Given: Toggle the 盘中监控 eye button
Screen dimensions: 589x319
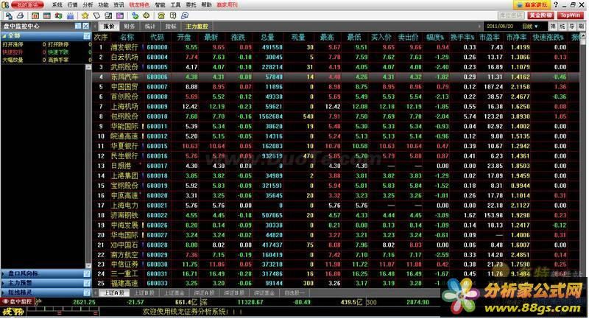Looking at the screenshot, I should tap(17, 302).
